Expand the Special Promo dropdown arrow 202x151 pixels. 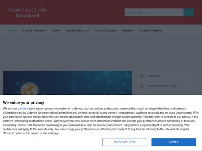45,30
